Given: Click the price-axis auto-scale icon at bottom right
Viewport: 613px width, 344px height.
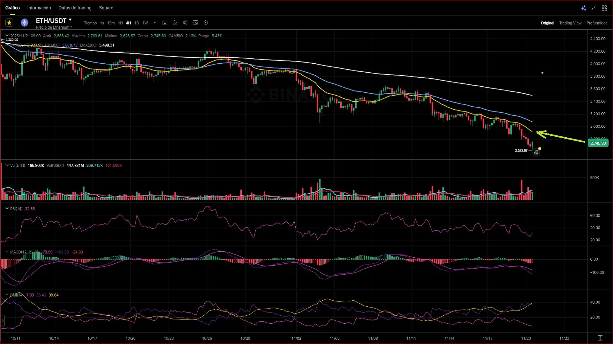Looking at the screenshot, I should (600, 338).
